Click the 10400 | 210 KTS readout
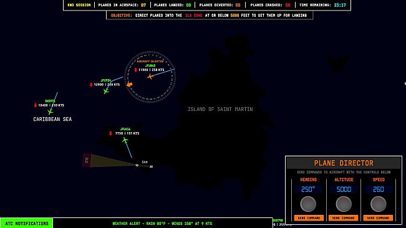This screenshot has height=228, width=406. pos(51,105)
